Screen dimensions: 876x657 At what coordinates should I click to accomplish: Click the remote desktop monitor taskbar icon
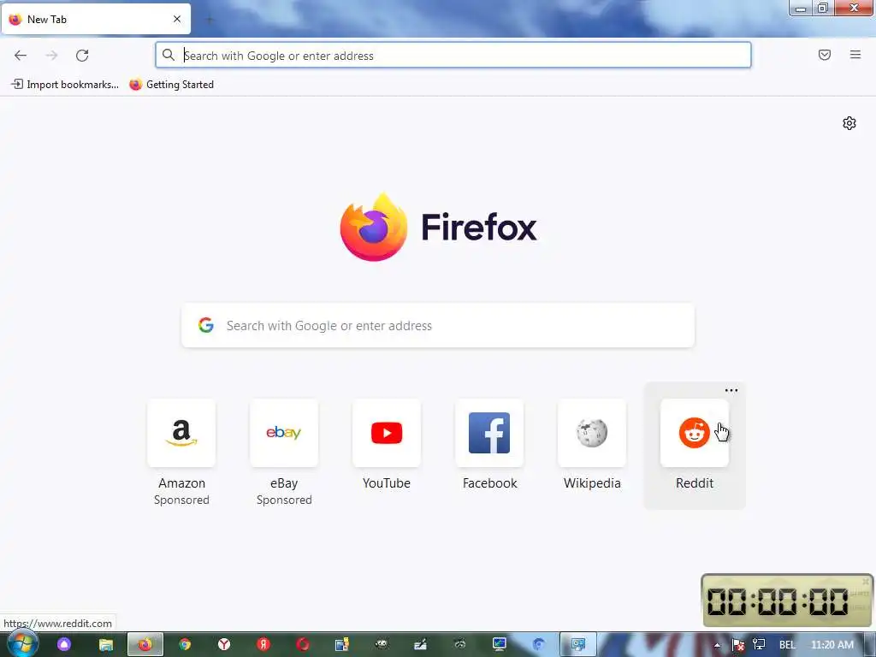pyautogui.click(x=499, y=645)
